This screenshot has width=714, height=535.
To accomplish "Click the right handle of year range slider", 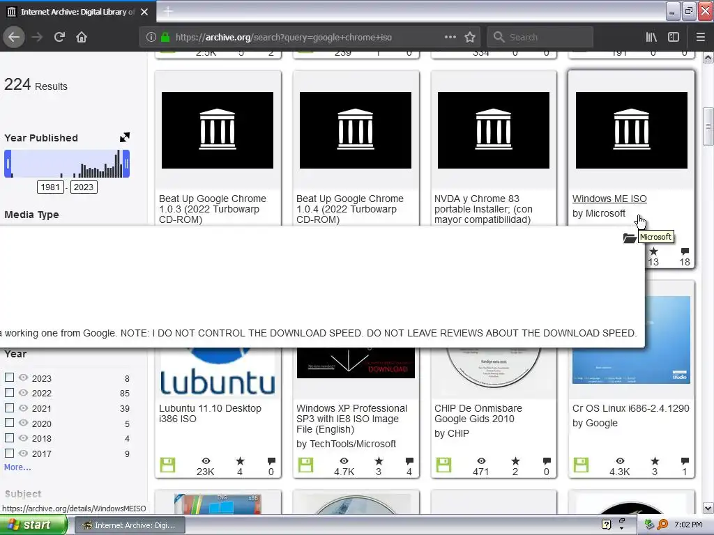I will pos(127,164).
